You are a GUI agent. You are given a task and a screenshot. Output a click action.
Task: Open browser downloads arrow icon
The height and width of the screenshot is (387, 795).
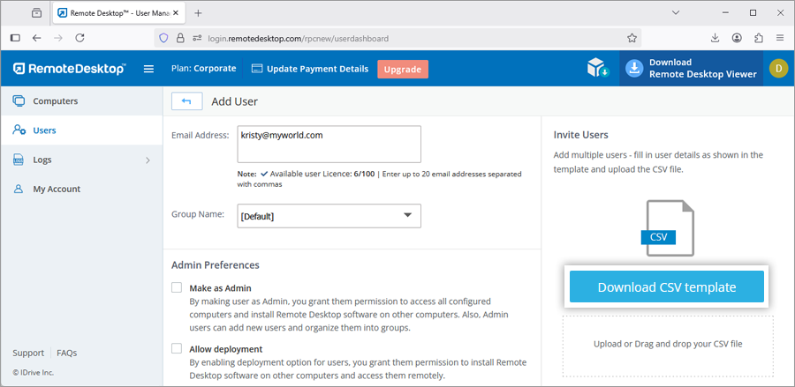click(x=715, y=38)
